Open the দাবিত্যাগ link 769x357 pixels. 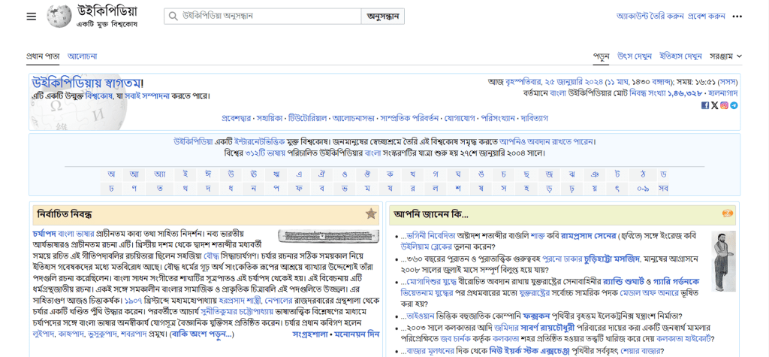click(x=534, y=118)
